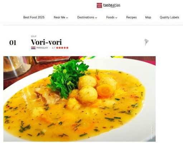
Task: Click the PARAGUAY country link
Action: coord(42,48)
